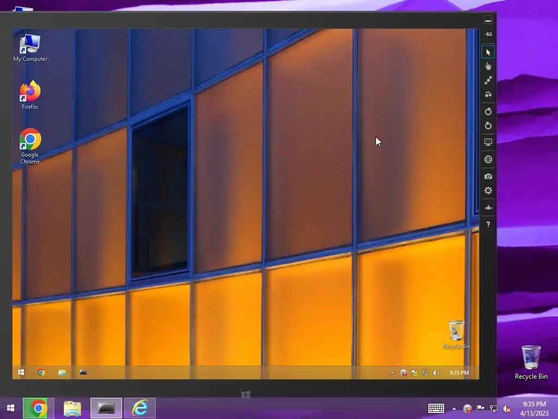Activate the pinch zoom gesture tool
Viewport: 558px width, 419px height.
tap(488, 80)
